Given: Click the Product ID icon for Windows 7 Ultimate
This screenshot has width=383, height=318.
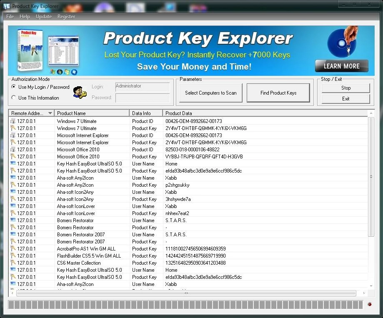Looking at the screenshot, I should [13, 121].
